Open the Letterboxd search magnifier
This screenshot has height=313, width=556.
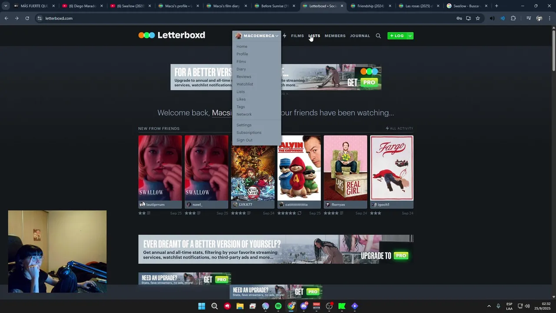[x=378, y=36]
